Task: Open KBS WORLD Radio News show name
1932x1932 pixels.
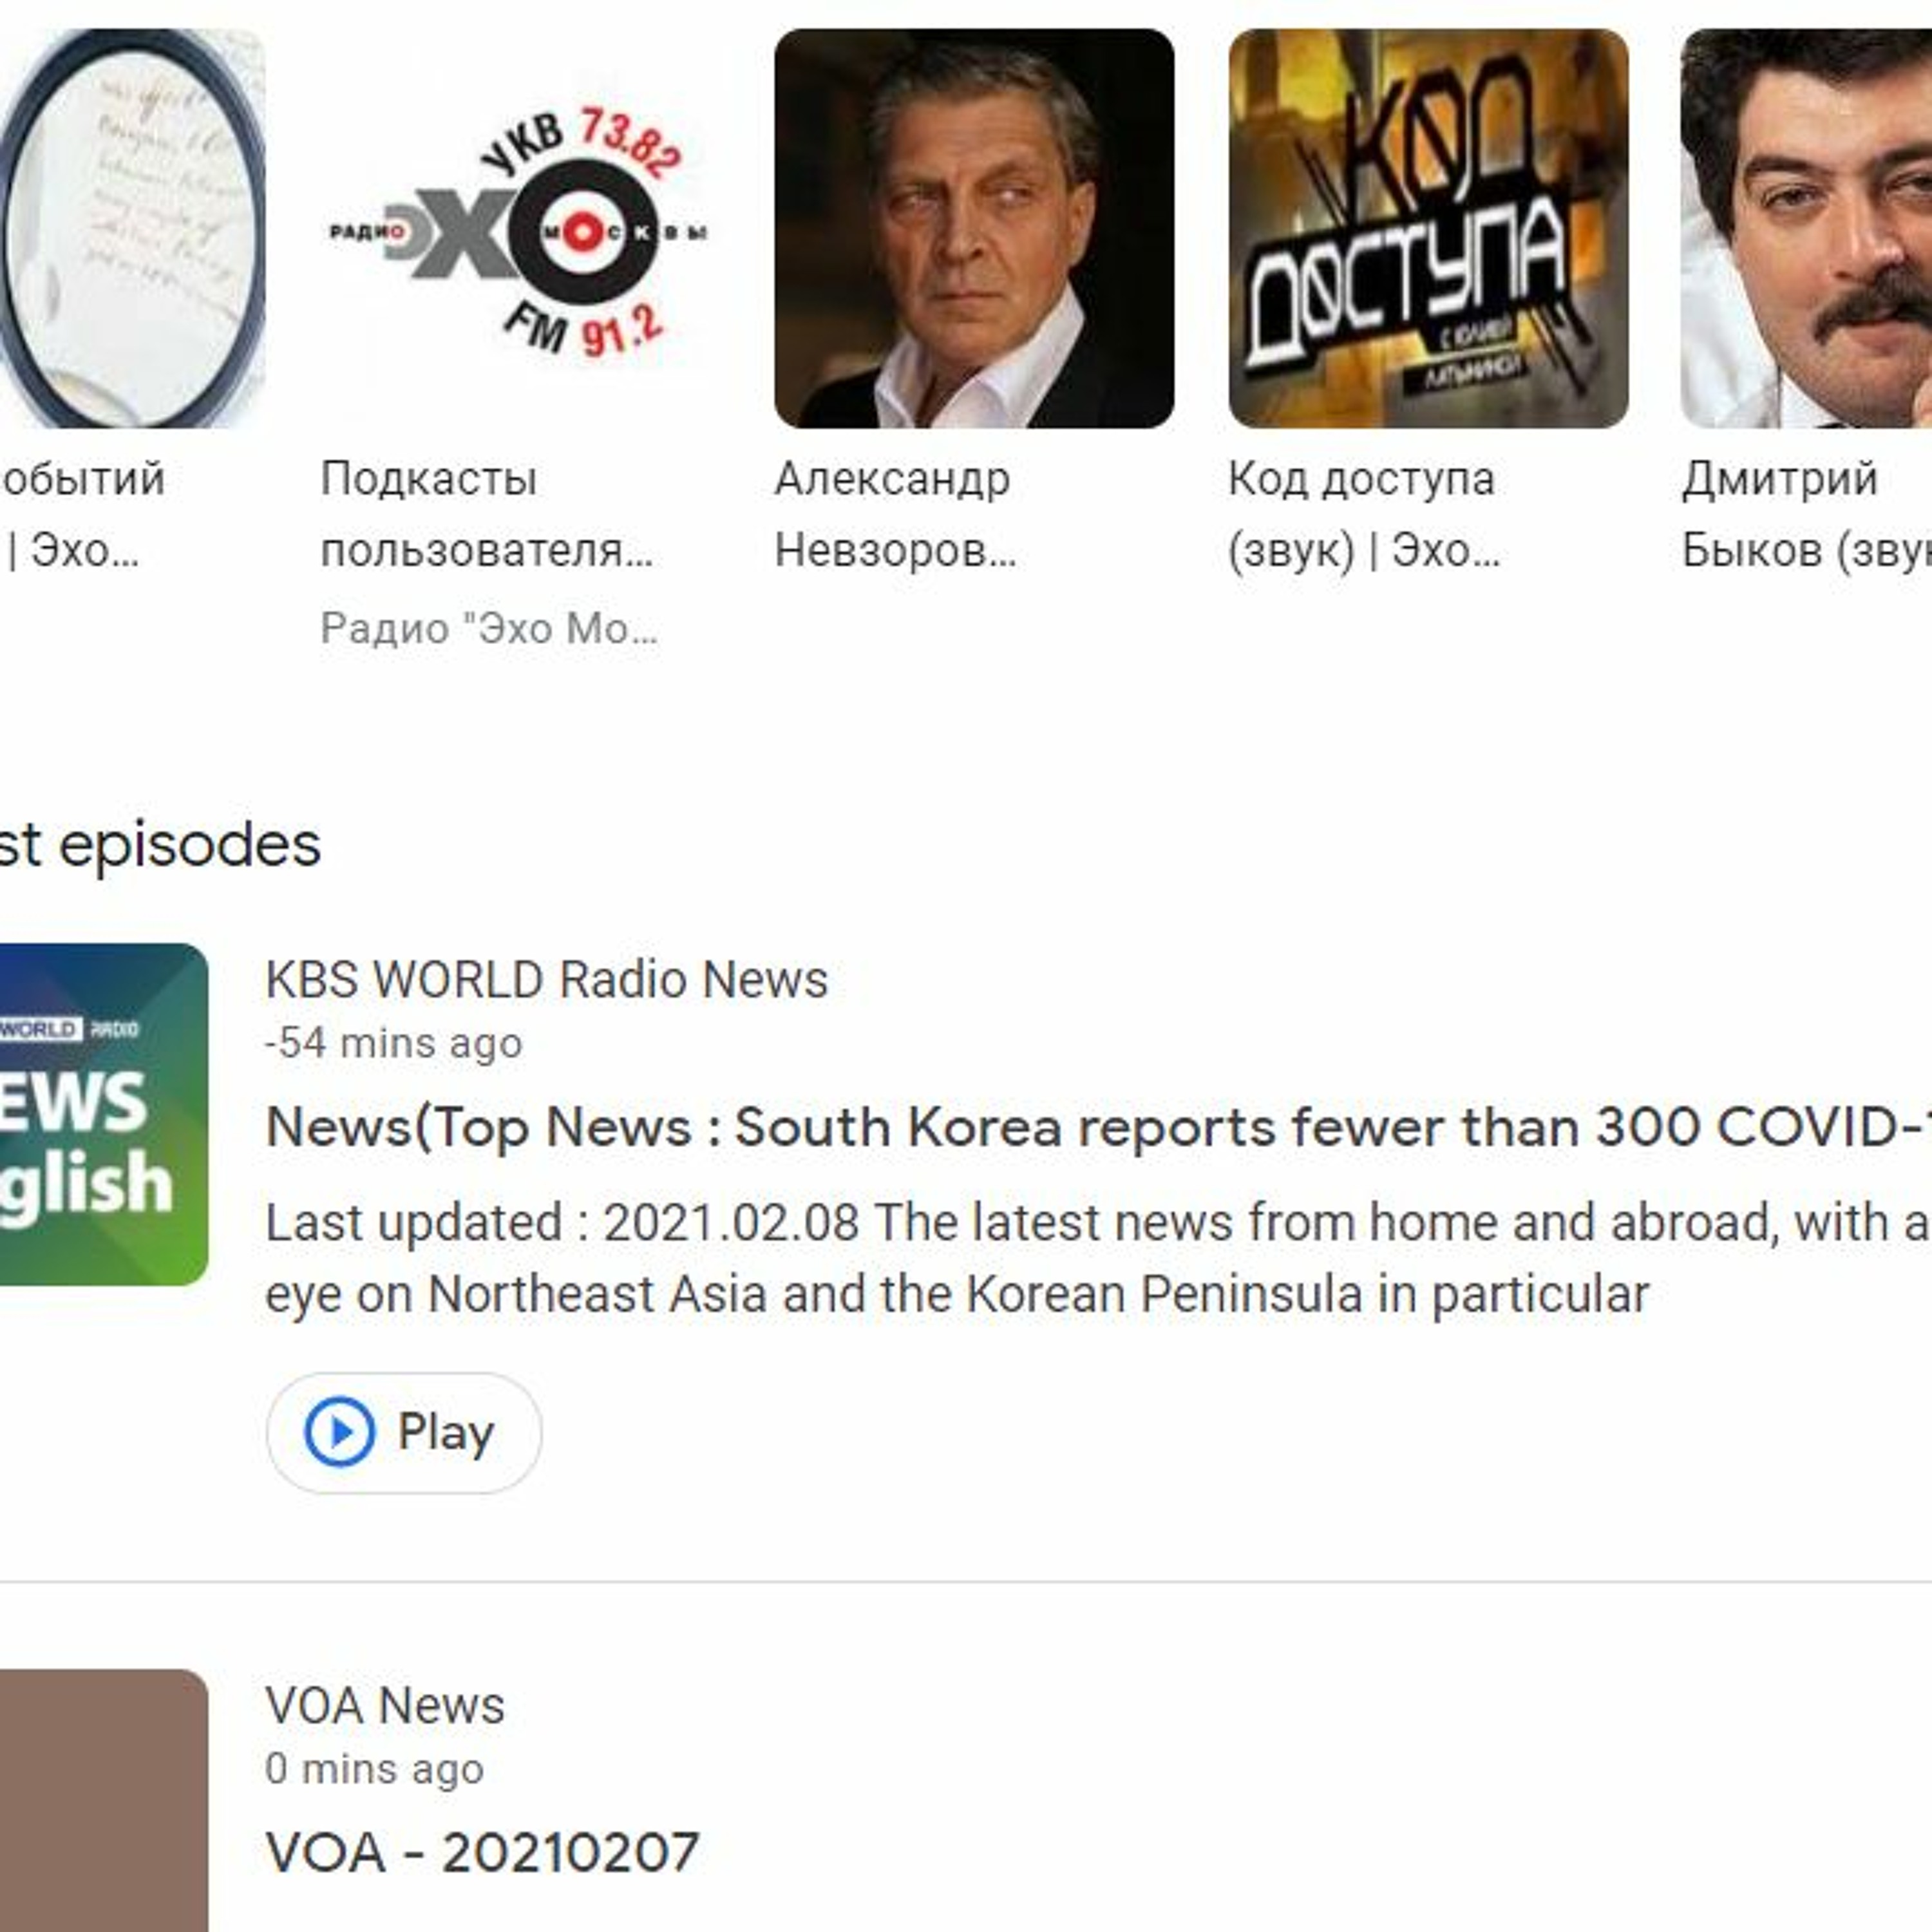Action: (x=546, y=979)
